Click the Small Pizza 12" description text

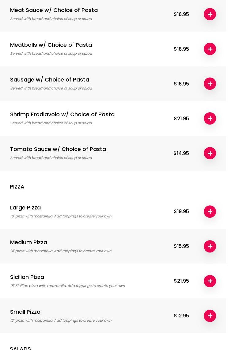coord(61,320)
